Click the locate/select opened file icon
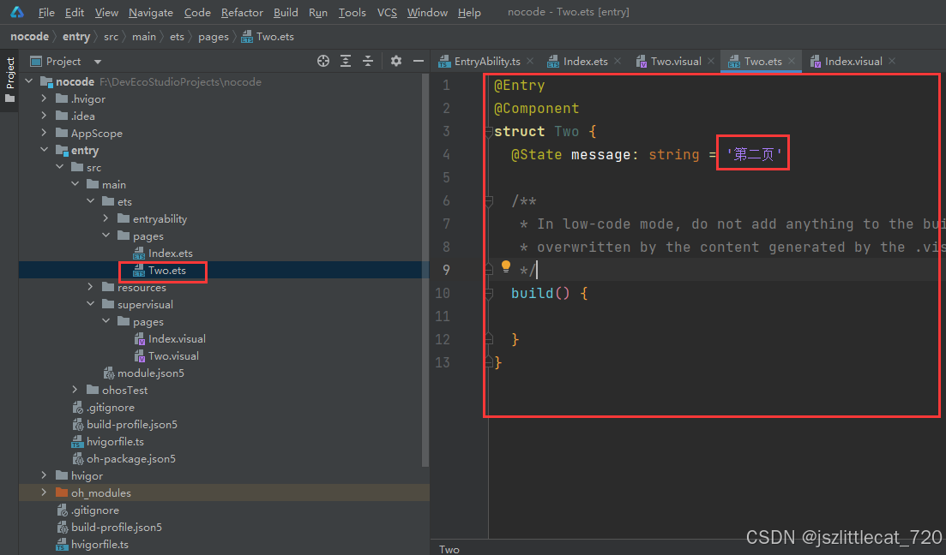This screenshot has width=946, height=555. pyautogui.click(x=323, y=61)
